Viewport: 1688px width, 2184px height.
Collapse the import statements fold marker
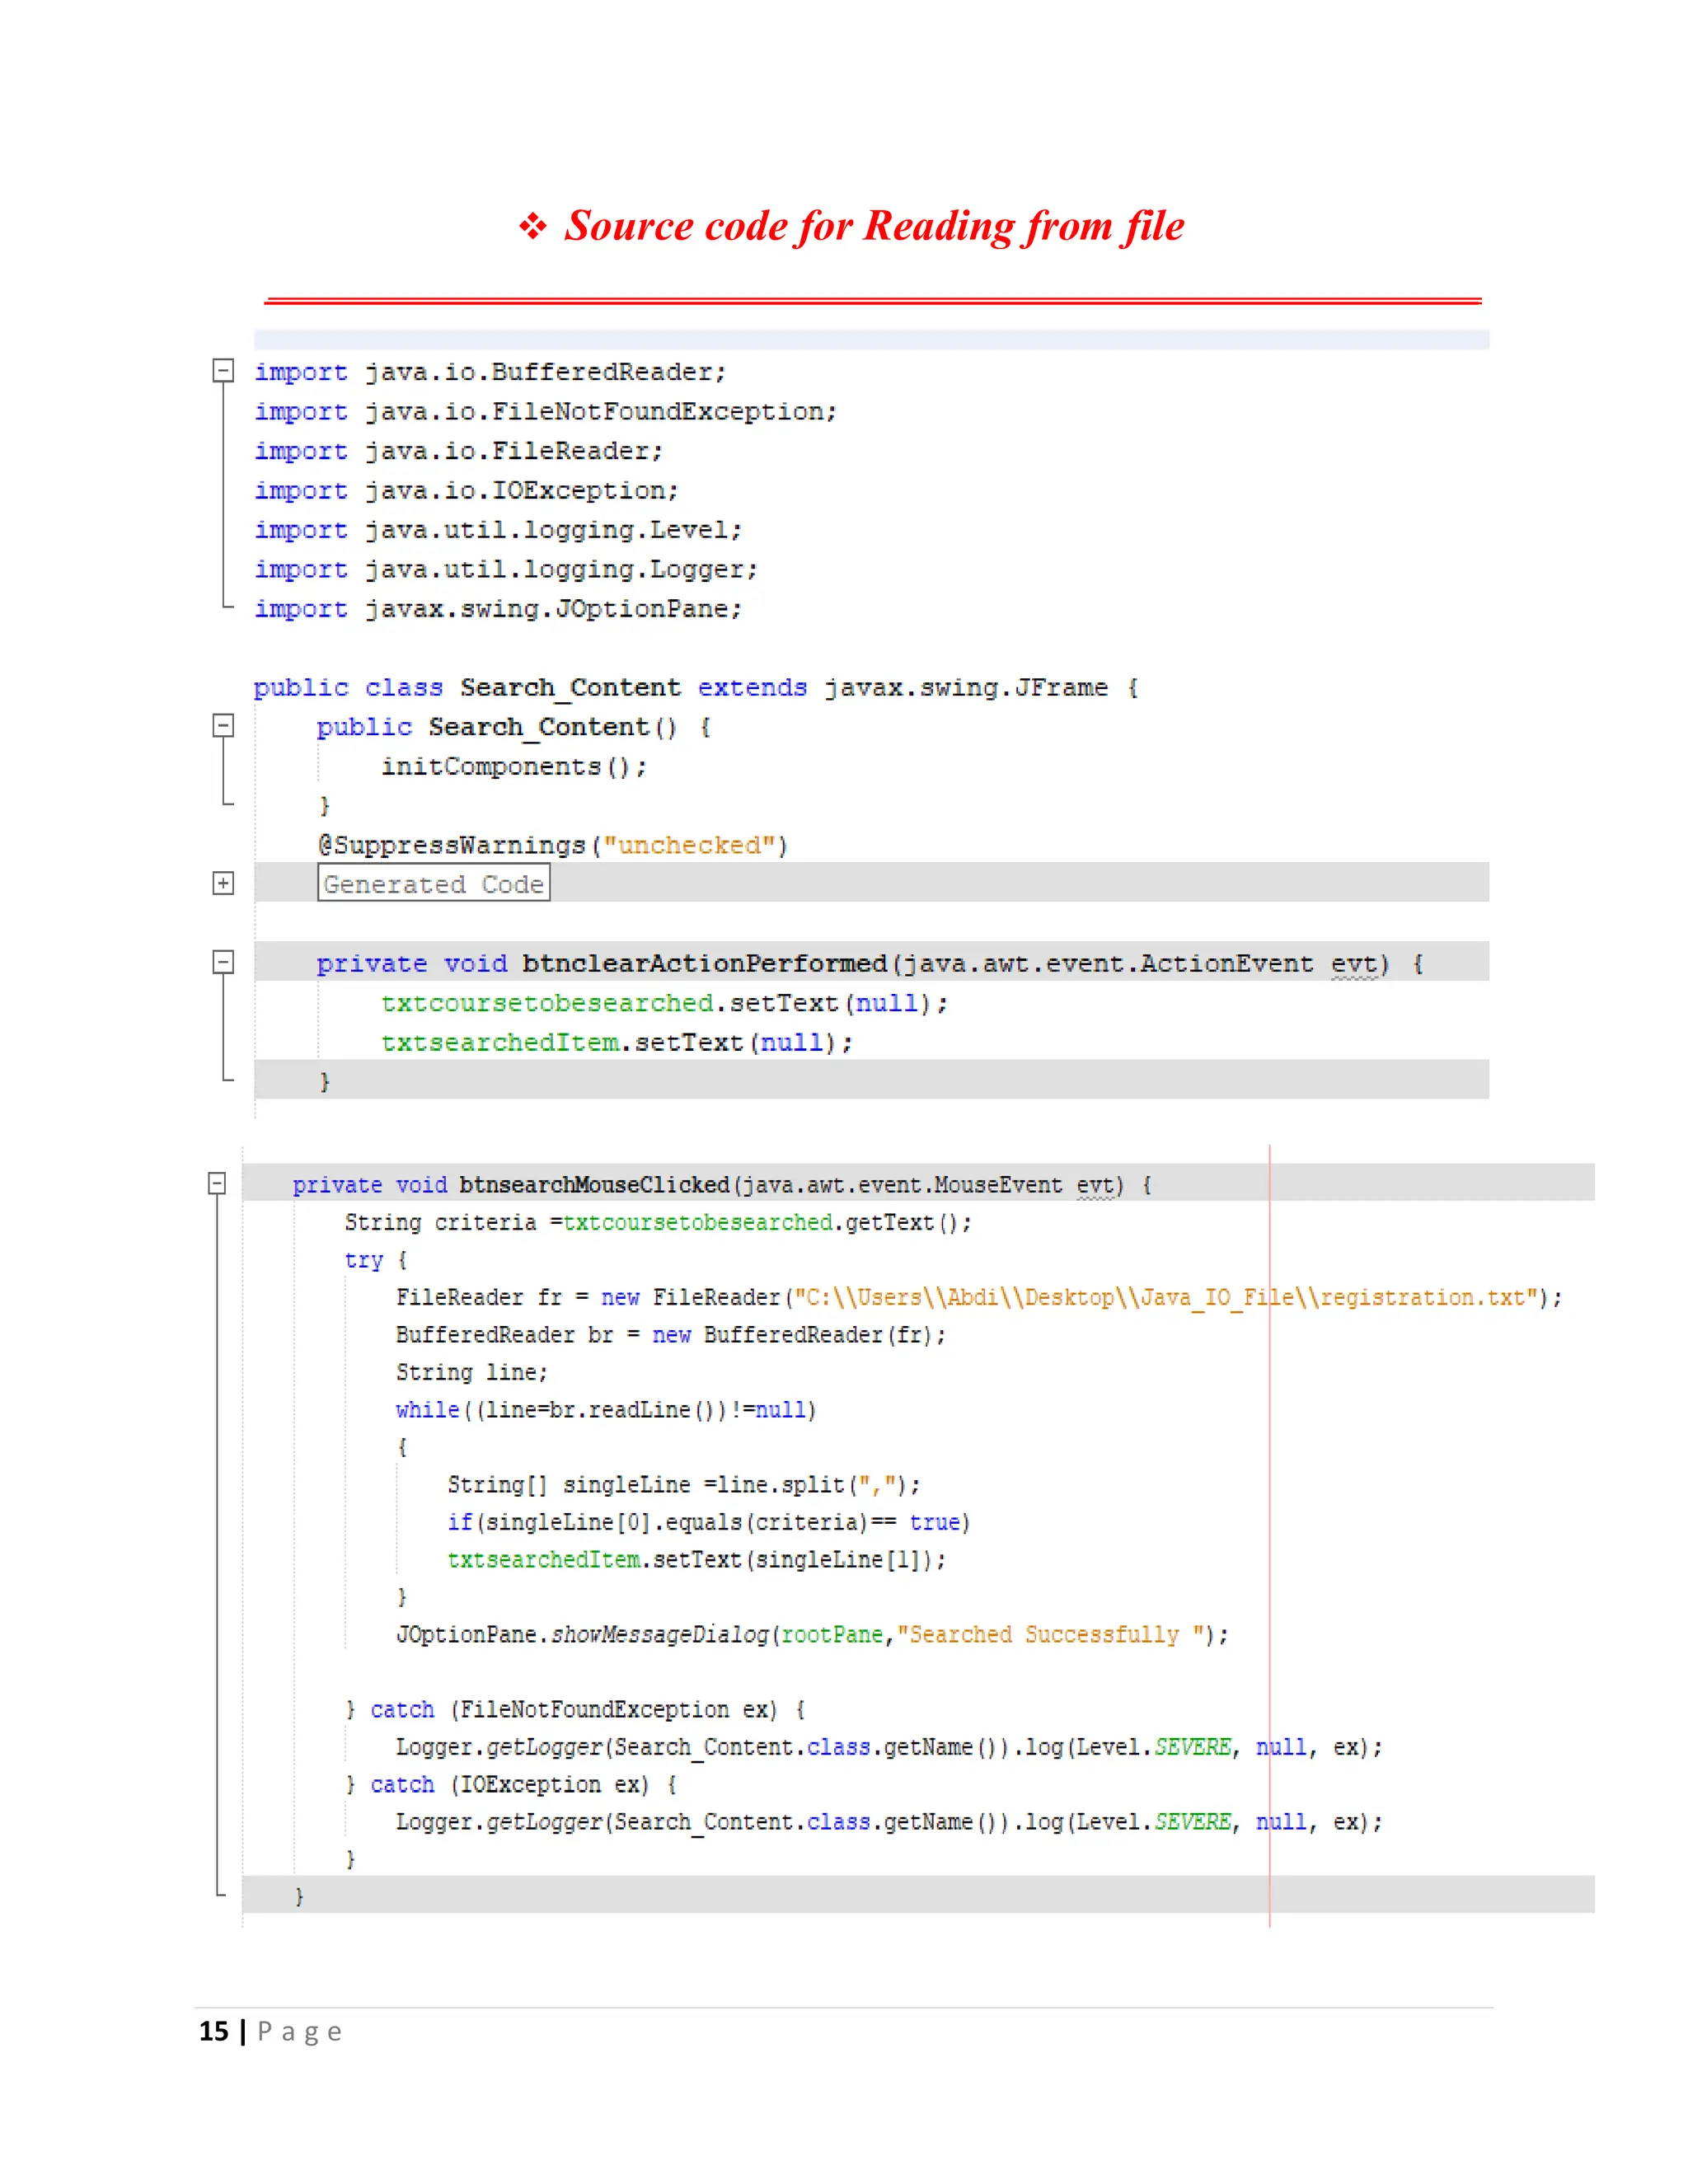pyautogui.click(x=223, y=371)
